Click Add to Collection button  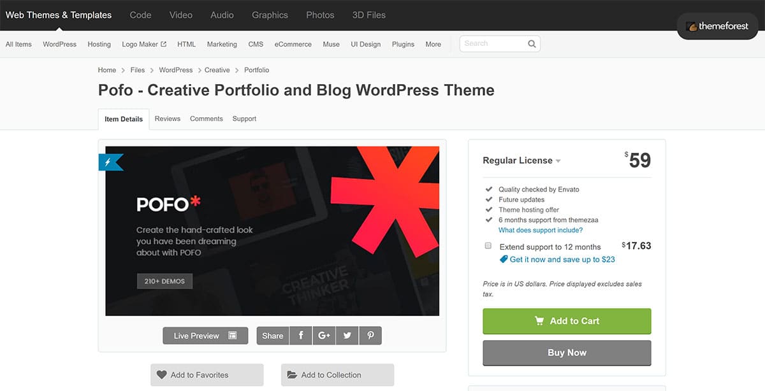point(337,375)
